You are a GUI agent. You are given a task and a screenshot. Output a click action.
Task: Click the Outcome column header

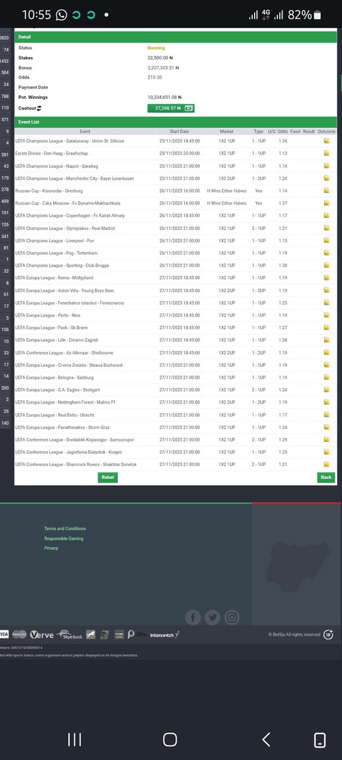click(327, 131)
